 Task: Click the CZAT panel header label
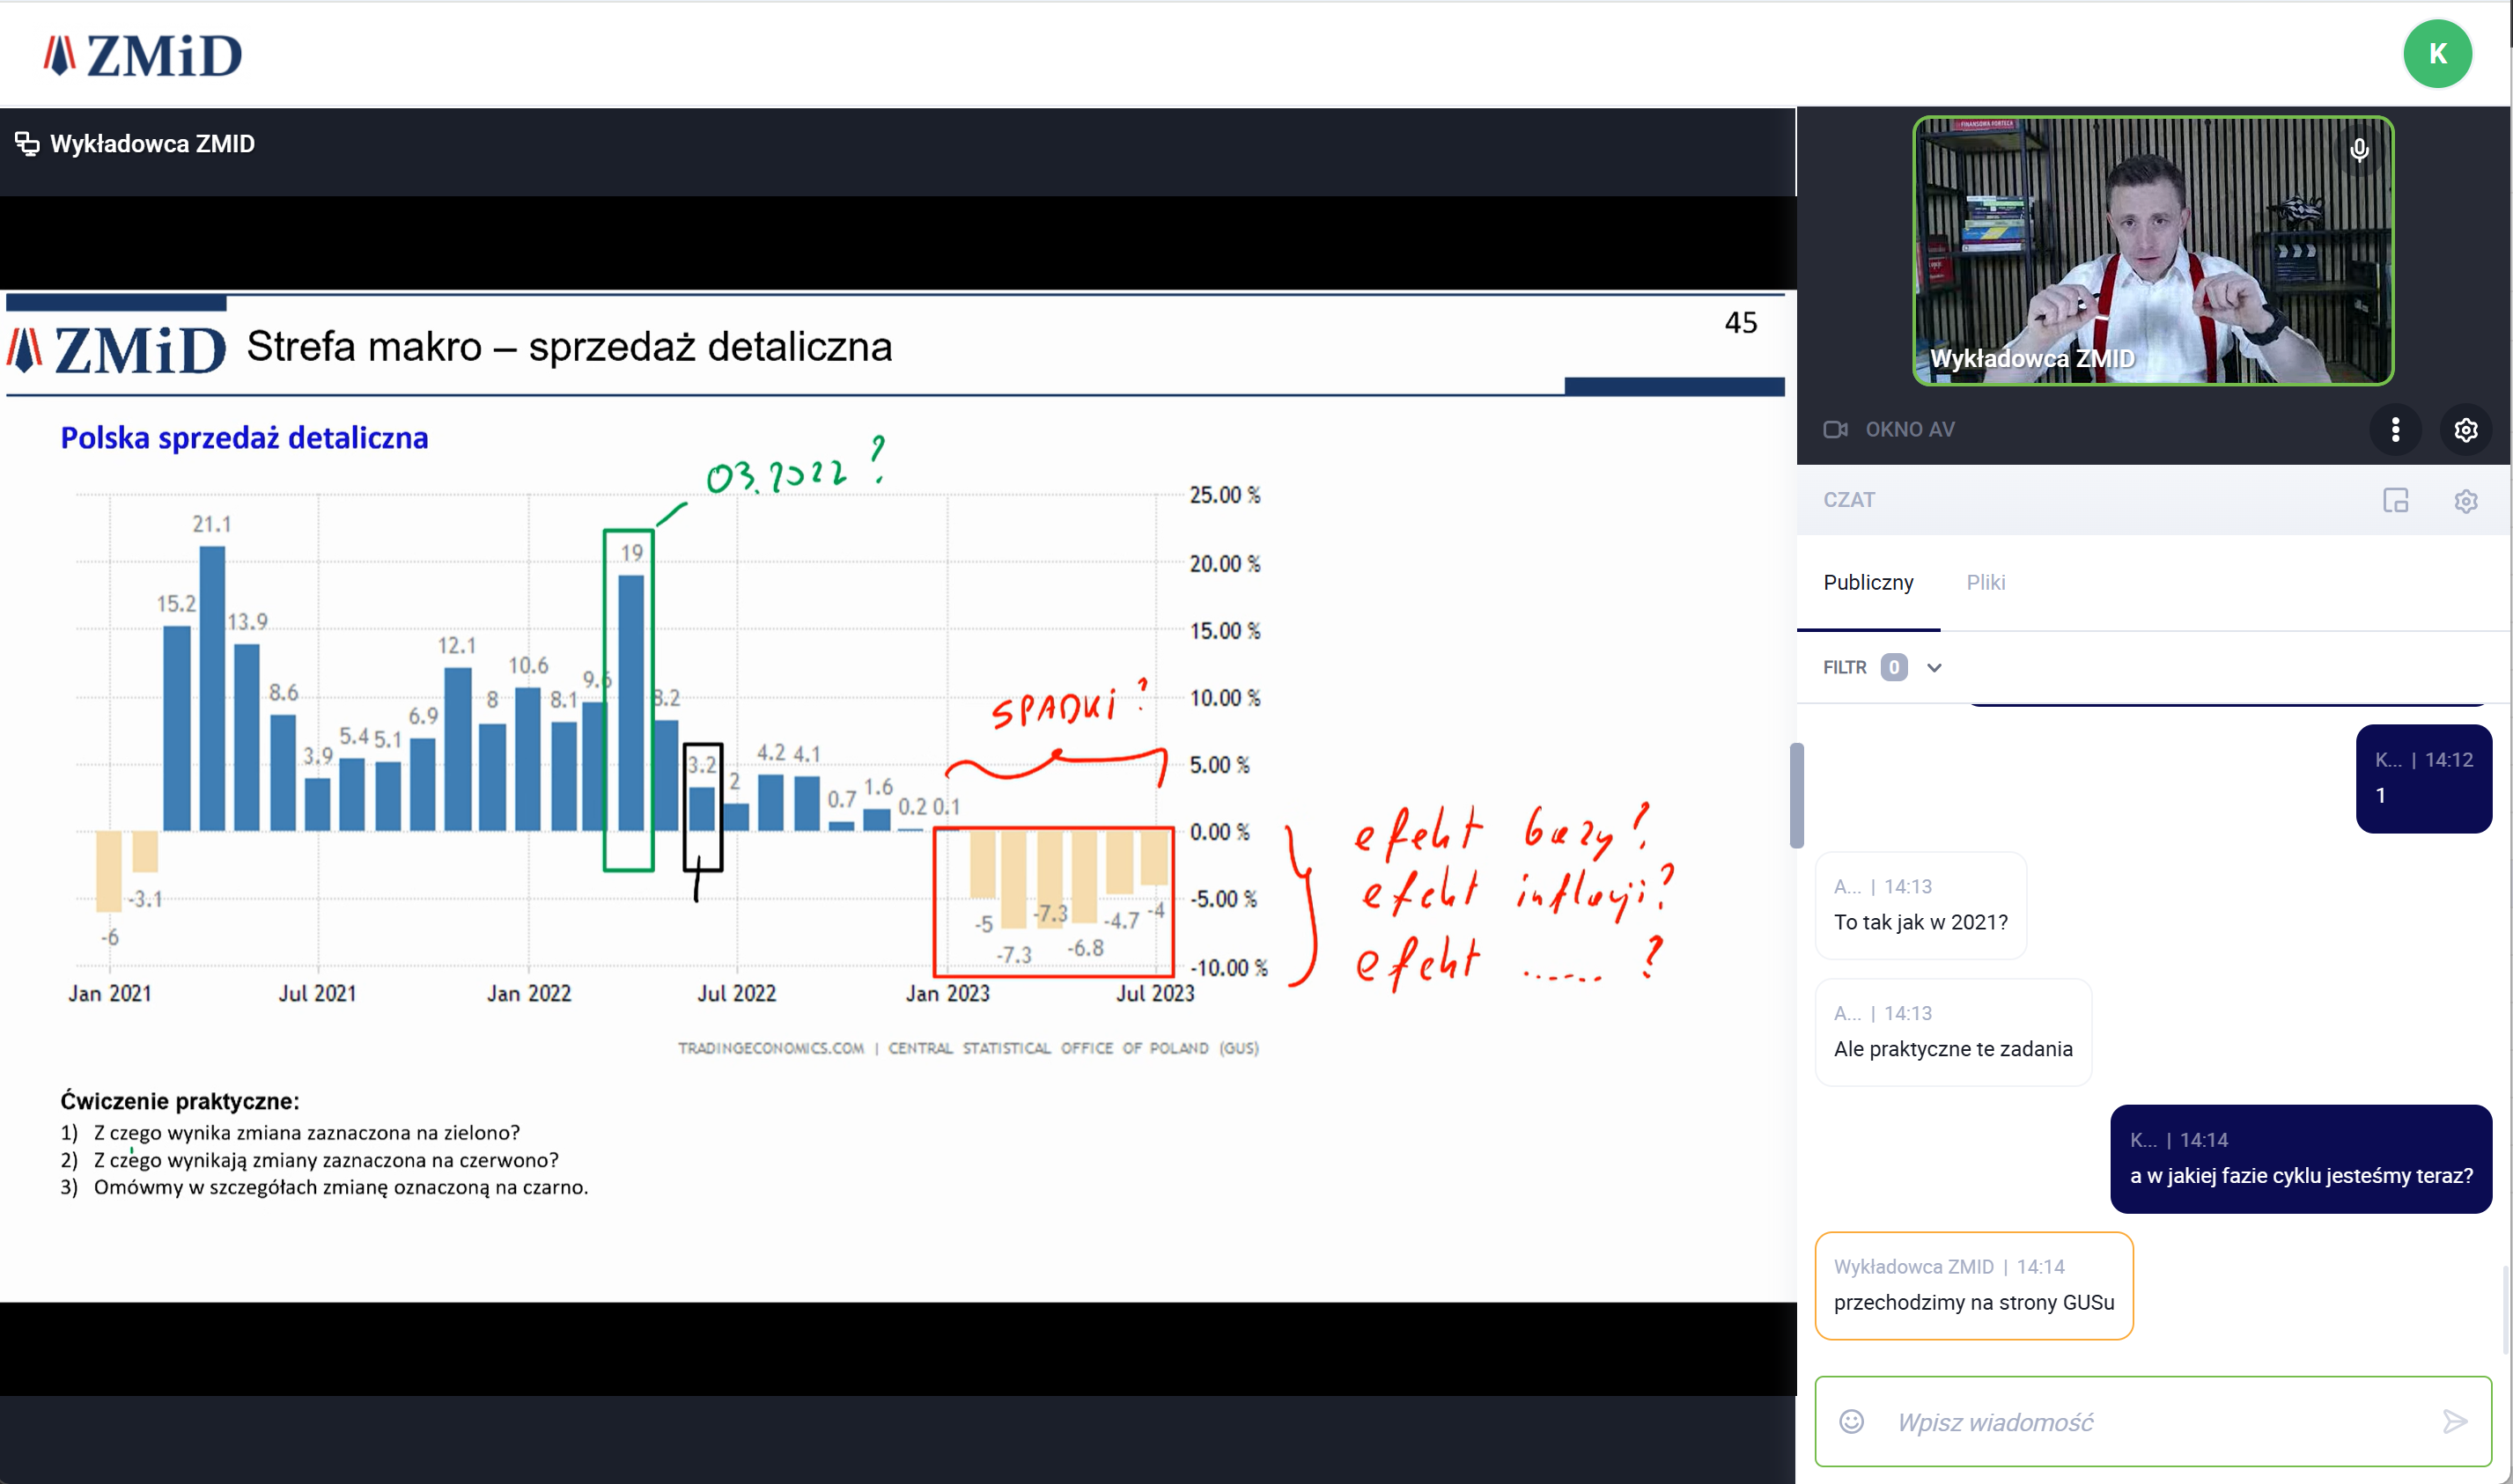[1849, 500]
